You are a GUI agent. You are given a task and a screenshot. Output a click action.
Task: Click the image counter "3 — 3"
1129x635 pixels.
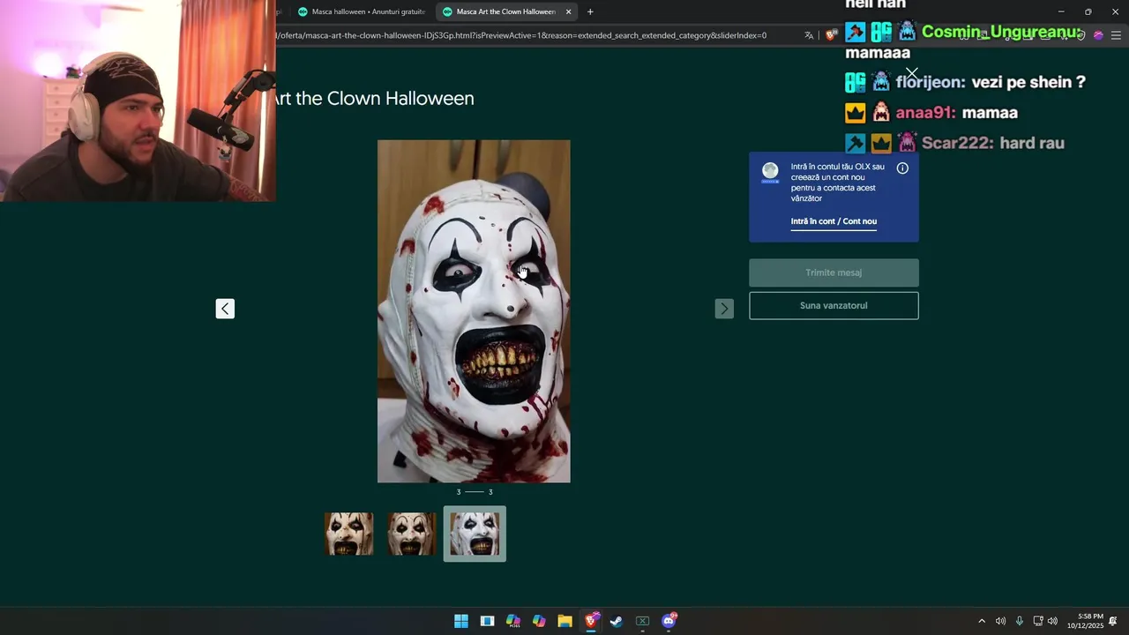pyautogui.click(x=475, y=492)
